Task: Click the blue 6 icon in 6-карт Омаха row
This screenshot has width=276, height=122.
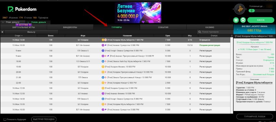Action: pyautogui.click(x=103, y=99)
